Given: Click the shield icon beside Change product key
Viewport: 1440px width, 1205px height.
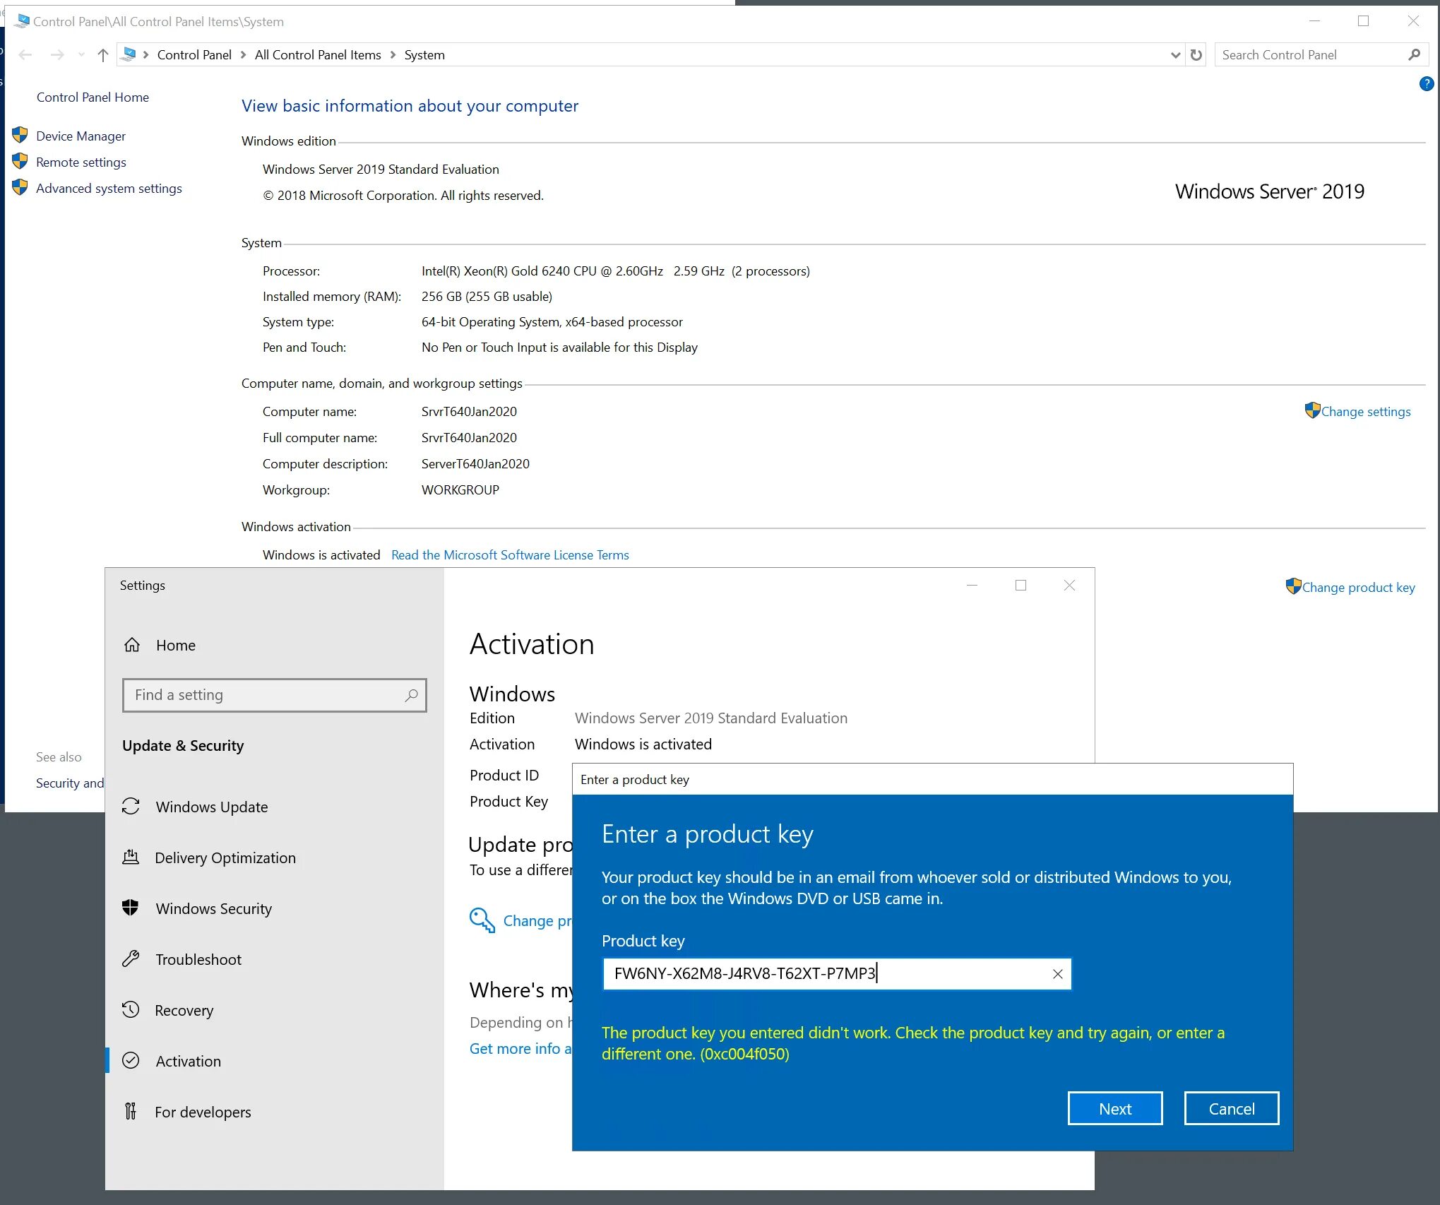Looking at the screenshot, I should click(x=1293, y=586).
